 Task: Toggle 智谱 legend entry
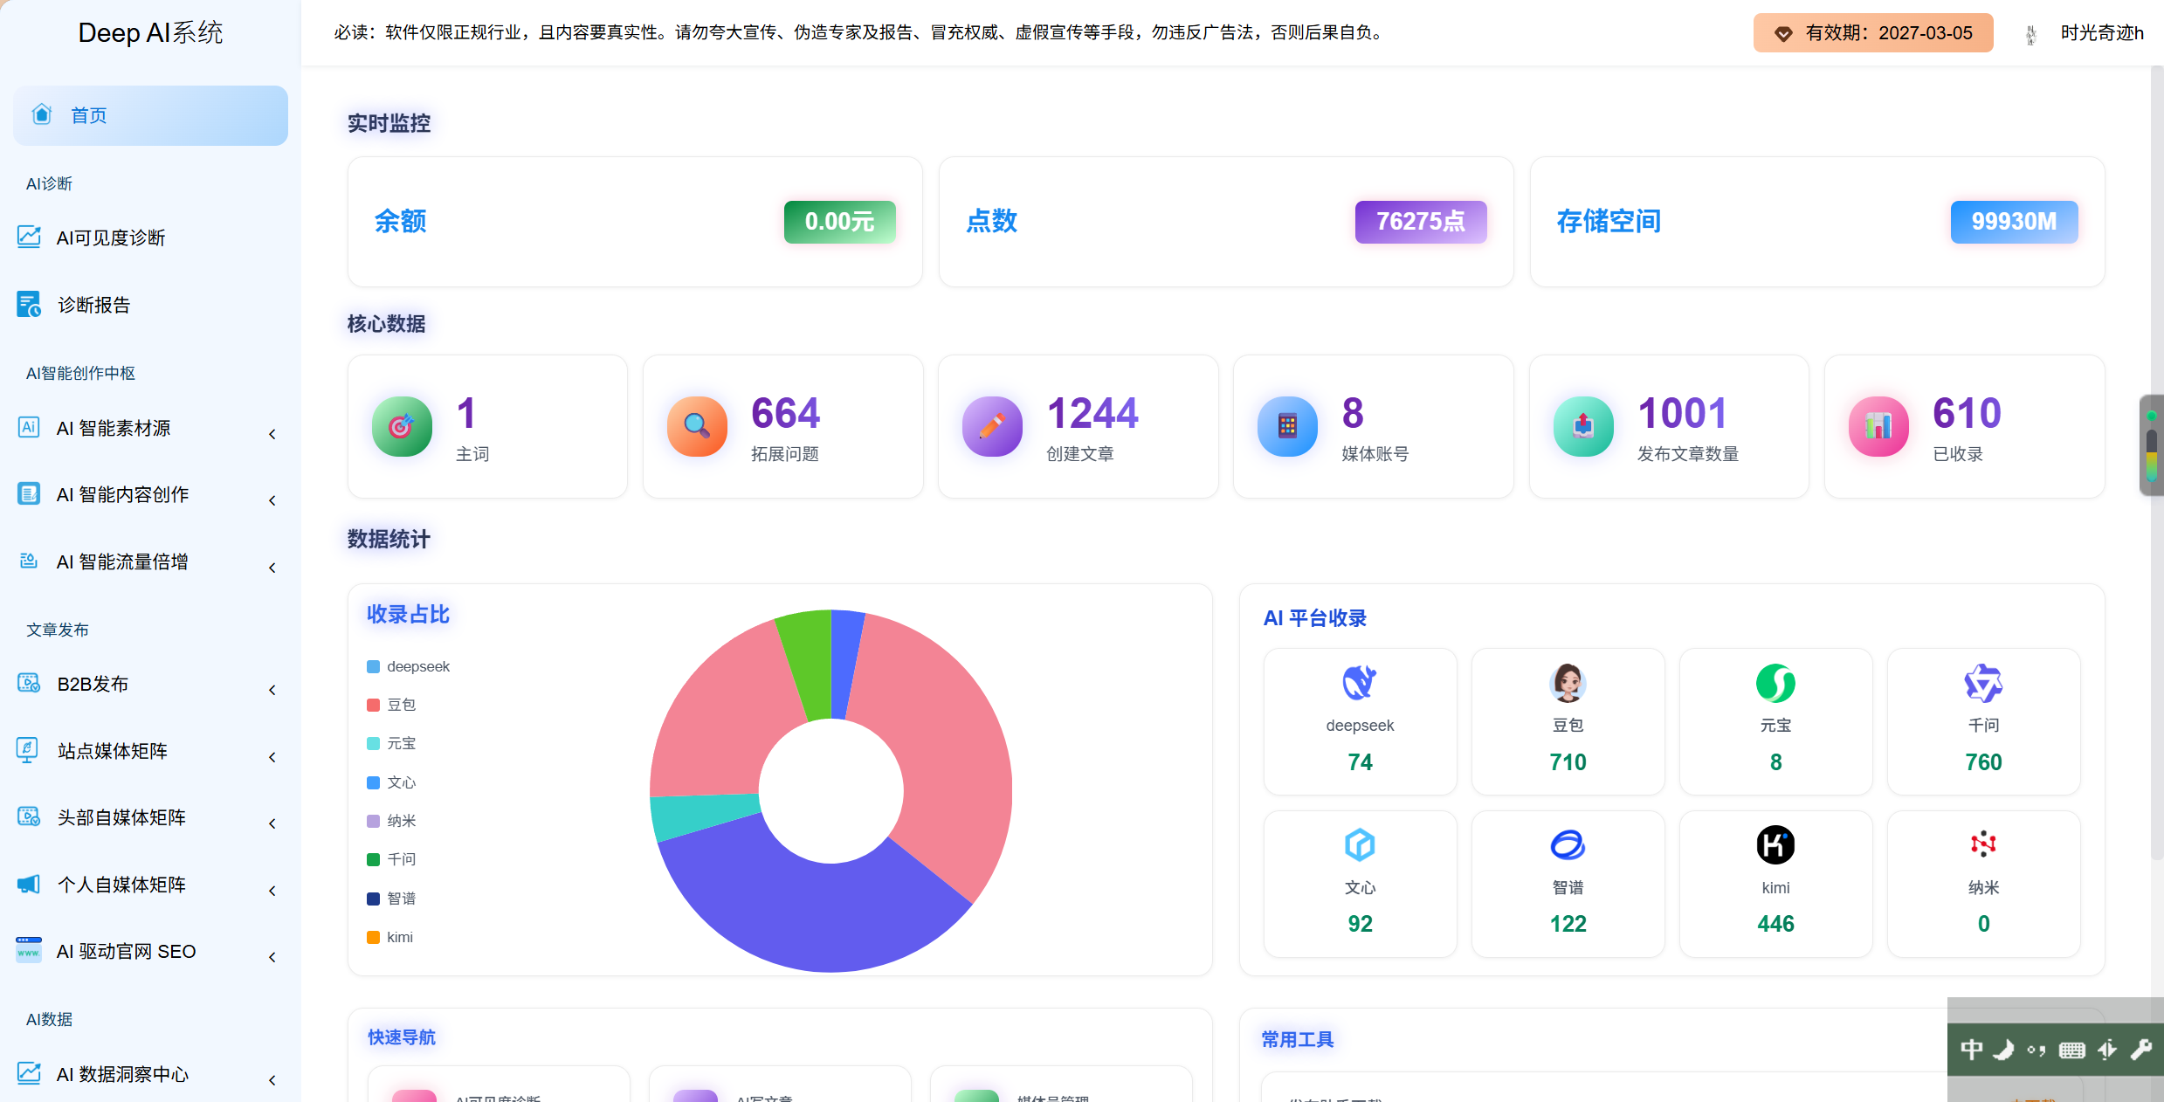[391, 899]
